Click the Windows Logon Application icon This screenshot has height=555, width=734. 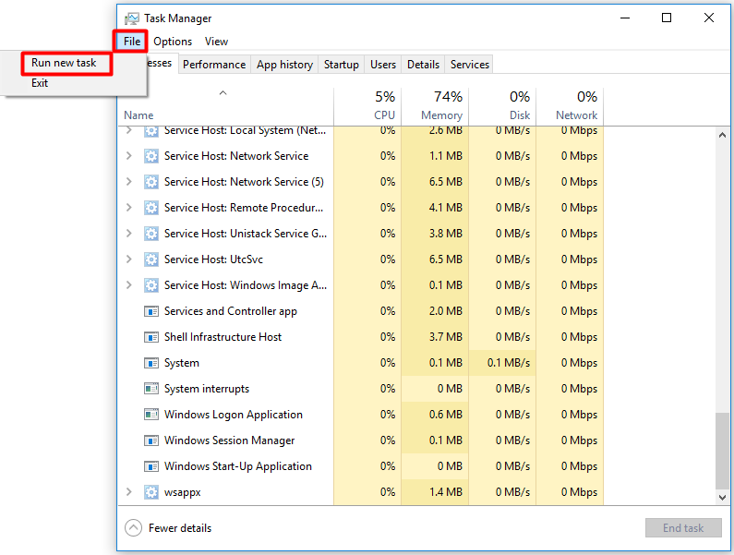point(150,414)
